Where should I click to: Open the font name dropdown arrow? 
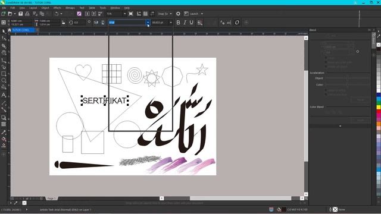pyautogui.click(x=148, y=23)
